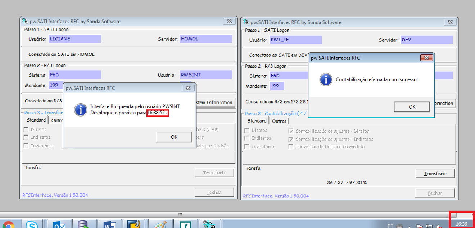Click Fechar in the left window
The width and height of the screenshot is (475, 228).
214,192
